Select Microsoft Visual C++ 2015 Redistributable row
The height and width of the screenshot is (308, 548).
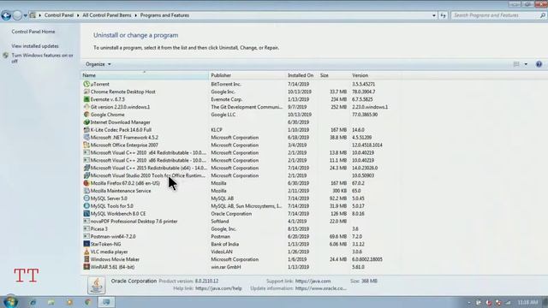click(241, 168)
